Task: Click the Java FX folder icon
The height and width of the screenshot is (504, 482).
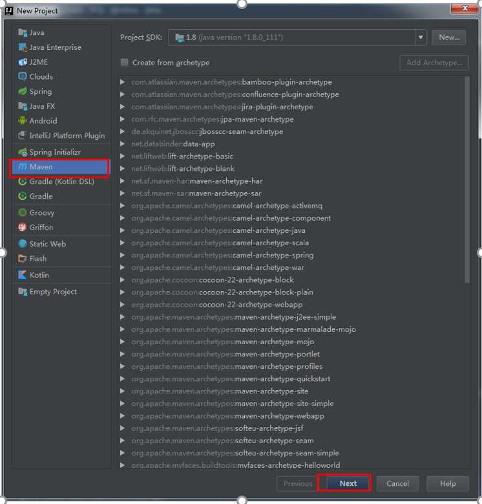Action: pos(23,106)
